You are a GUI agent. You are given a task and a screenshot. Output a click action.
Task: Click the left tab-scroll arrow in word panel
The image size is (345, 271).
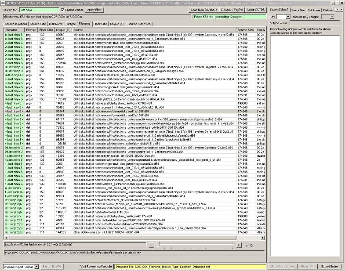pos(337,9)
